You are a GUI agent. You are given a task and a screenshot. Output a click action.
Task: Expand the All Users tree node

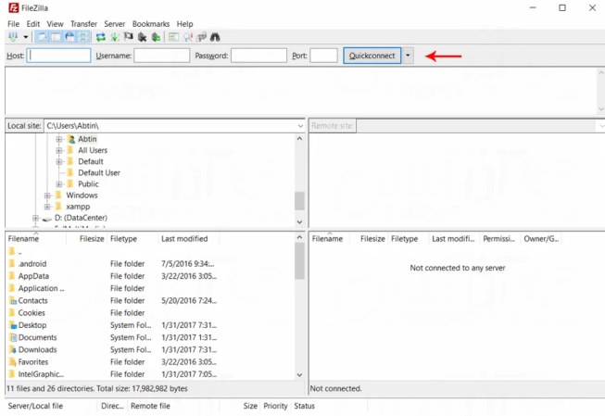pos(59,150)
